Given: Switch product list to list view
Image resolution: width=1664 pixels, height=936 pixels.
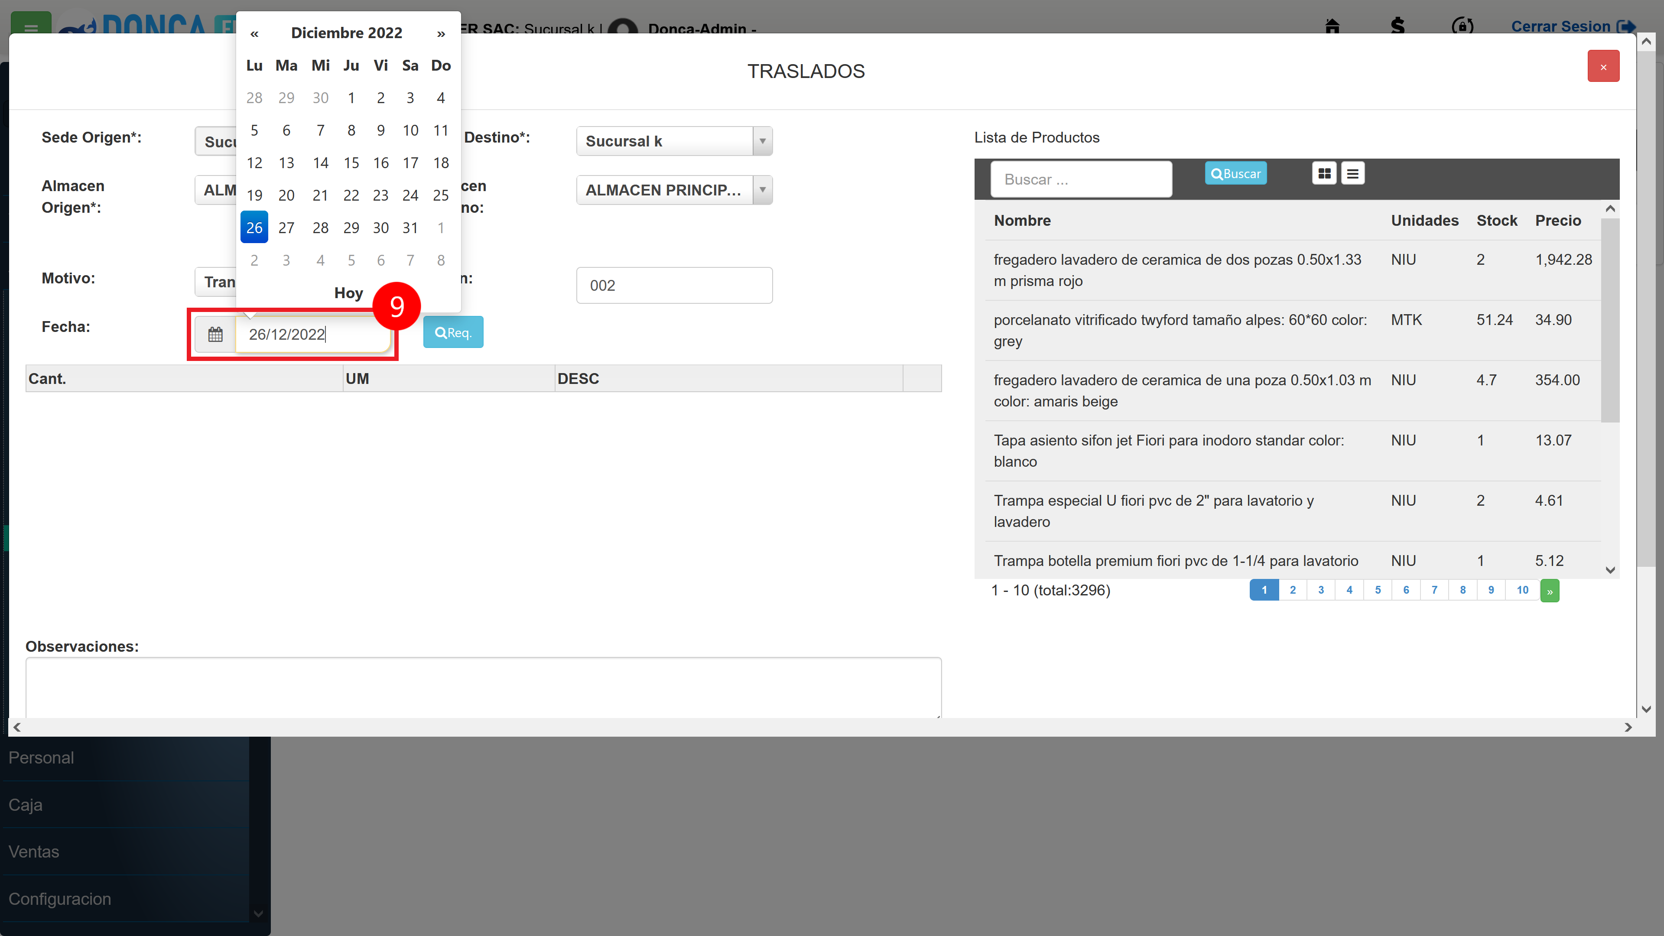Looking at the screenshot, I should point(1352,173).
